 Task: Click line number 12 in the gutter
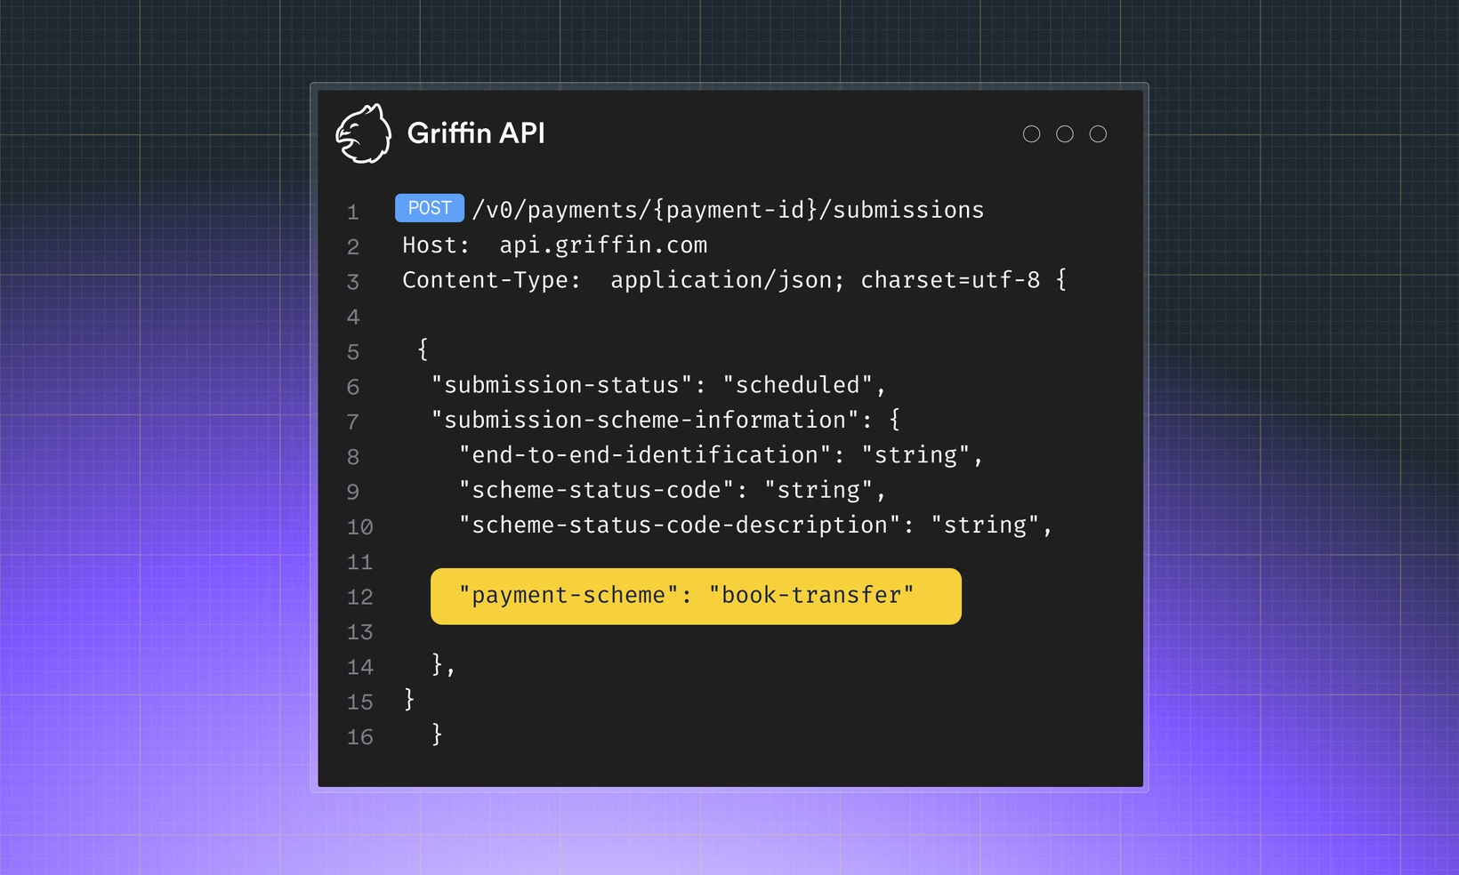(359, 598)
